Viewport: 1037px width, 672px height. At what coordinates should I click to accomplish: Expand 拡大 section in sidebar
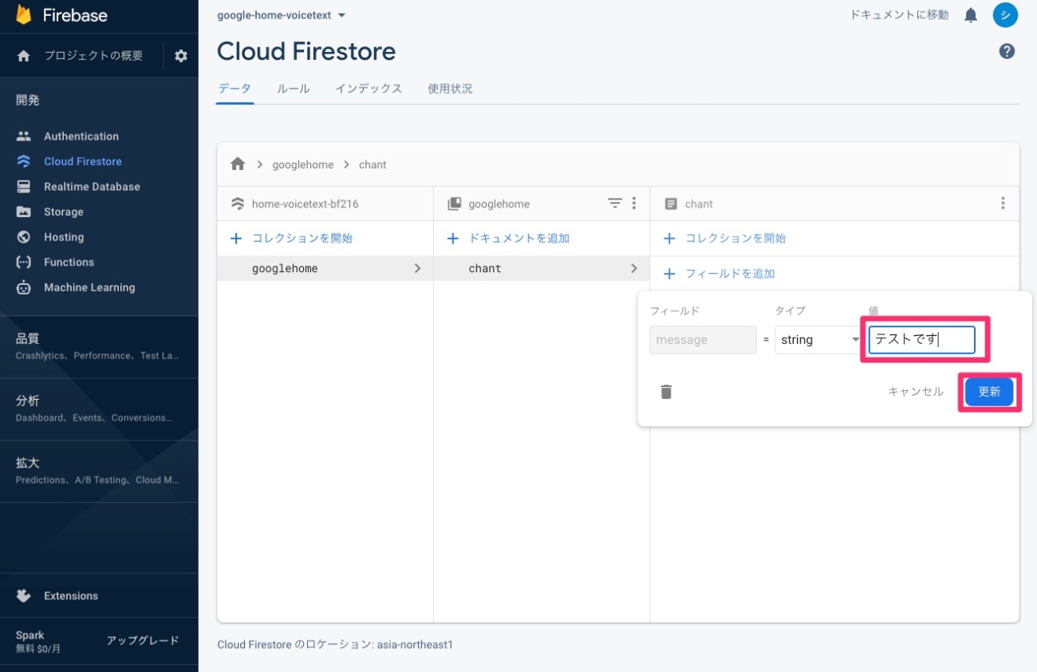pyautogui.click(x=99, y=471)
